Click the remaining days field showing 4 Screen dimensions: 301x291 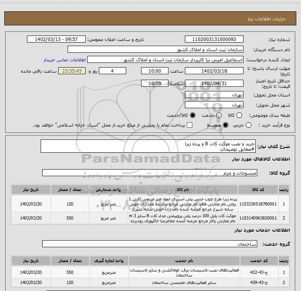(113, 71)
